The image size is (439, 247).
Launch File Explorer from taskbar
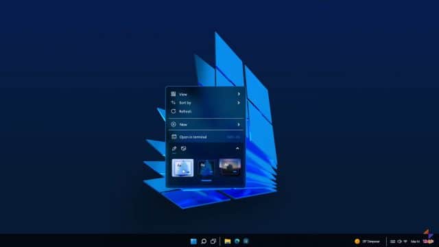(228, 241)
